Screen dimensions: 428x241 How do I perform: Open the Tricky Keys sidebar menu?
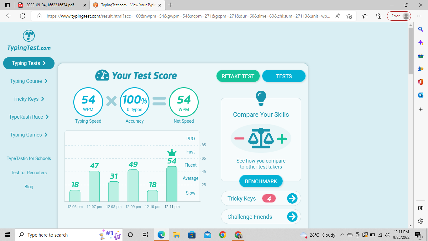coord(29,99)
